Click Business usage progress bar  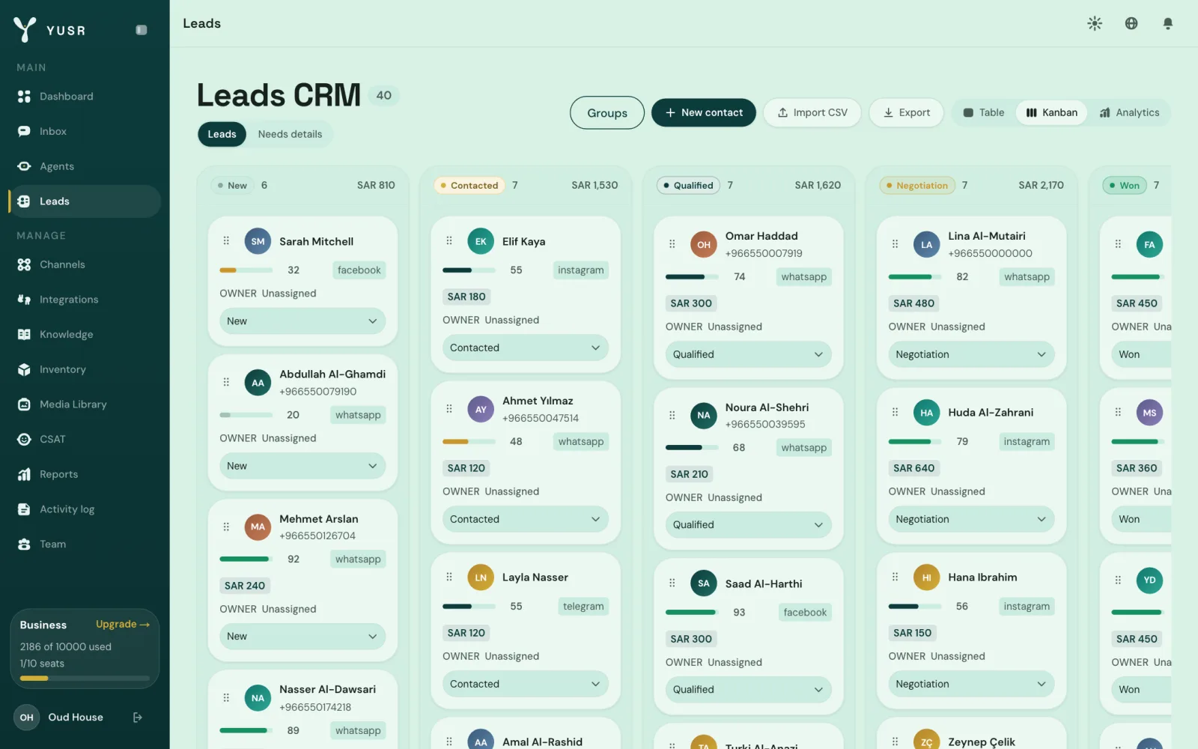pyautogui.click(x=85, y=678)
